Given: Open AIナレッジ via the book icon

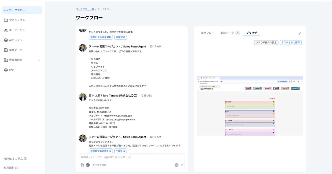Looking at the screenshot, I should (x=6, y=40).
